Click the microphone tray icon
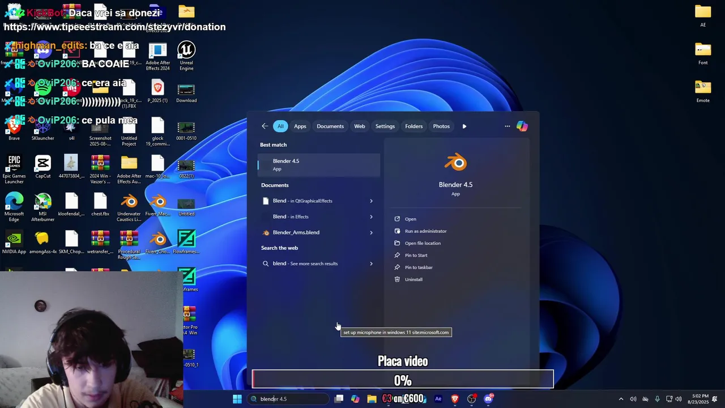The height and width of the screenshot is (408, 725). pos(657,399)
